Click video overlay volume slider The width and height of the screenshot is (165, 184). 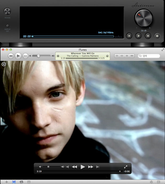tap(51, 167)
